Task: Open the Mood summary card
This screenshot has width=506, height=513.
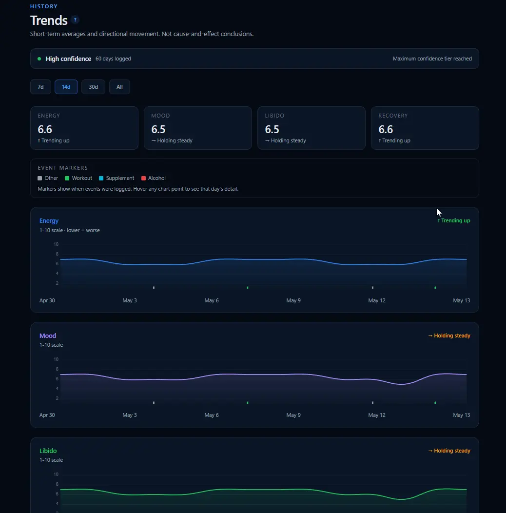Action: (198, 128)
